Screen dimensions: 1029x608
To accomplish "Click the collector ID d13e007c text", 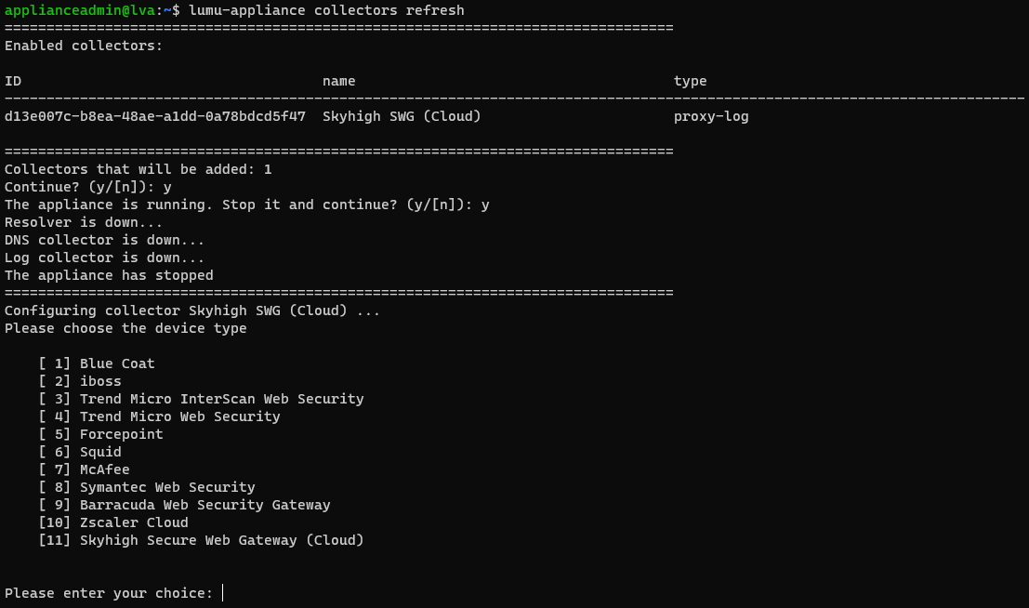I will 154,117.
